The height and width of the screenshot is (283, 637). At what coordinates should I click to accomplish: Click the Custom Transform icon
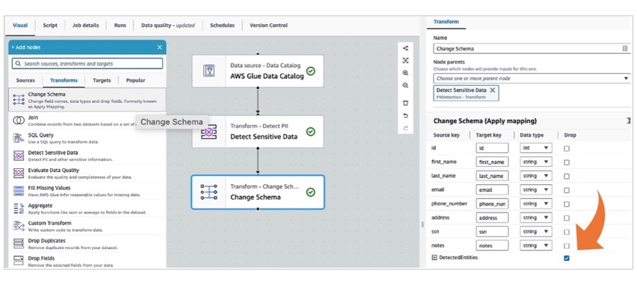(x=19, y=226)
